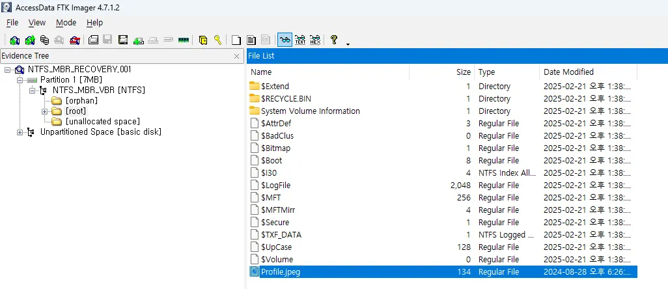Toggle automatic preview mode glasses icon

pyautogui.click(x=285, y=40)
